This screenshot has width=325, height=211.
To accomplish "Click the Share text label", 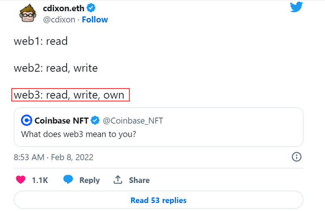I will (139, 180).
